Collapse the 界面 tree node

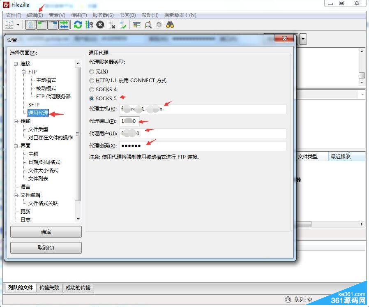(x=16, y=146)
